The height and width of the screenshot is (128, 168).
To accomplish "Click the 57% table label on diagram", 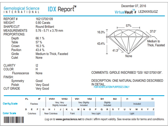I will (x=128, y=26).
